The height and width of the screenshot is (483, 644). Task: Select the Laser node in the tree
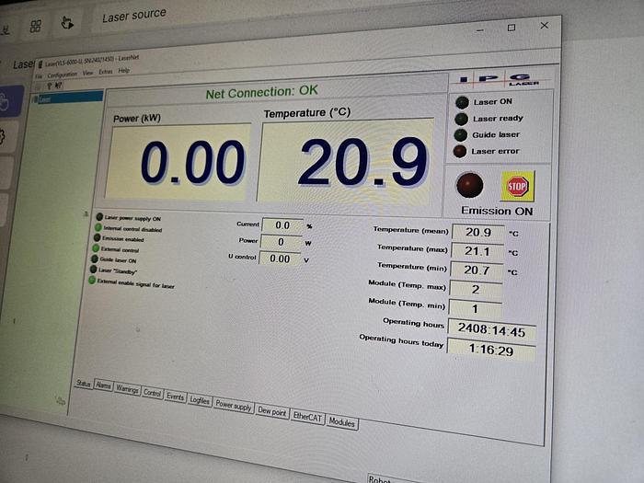click(46, 98)
